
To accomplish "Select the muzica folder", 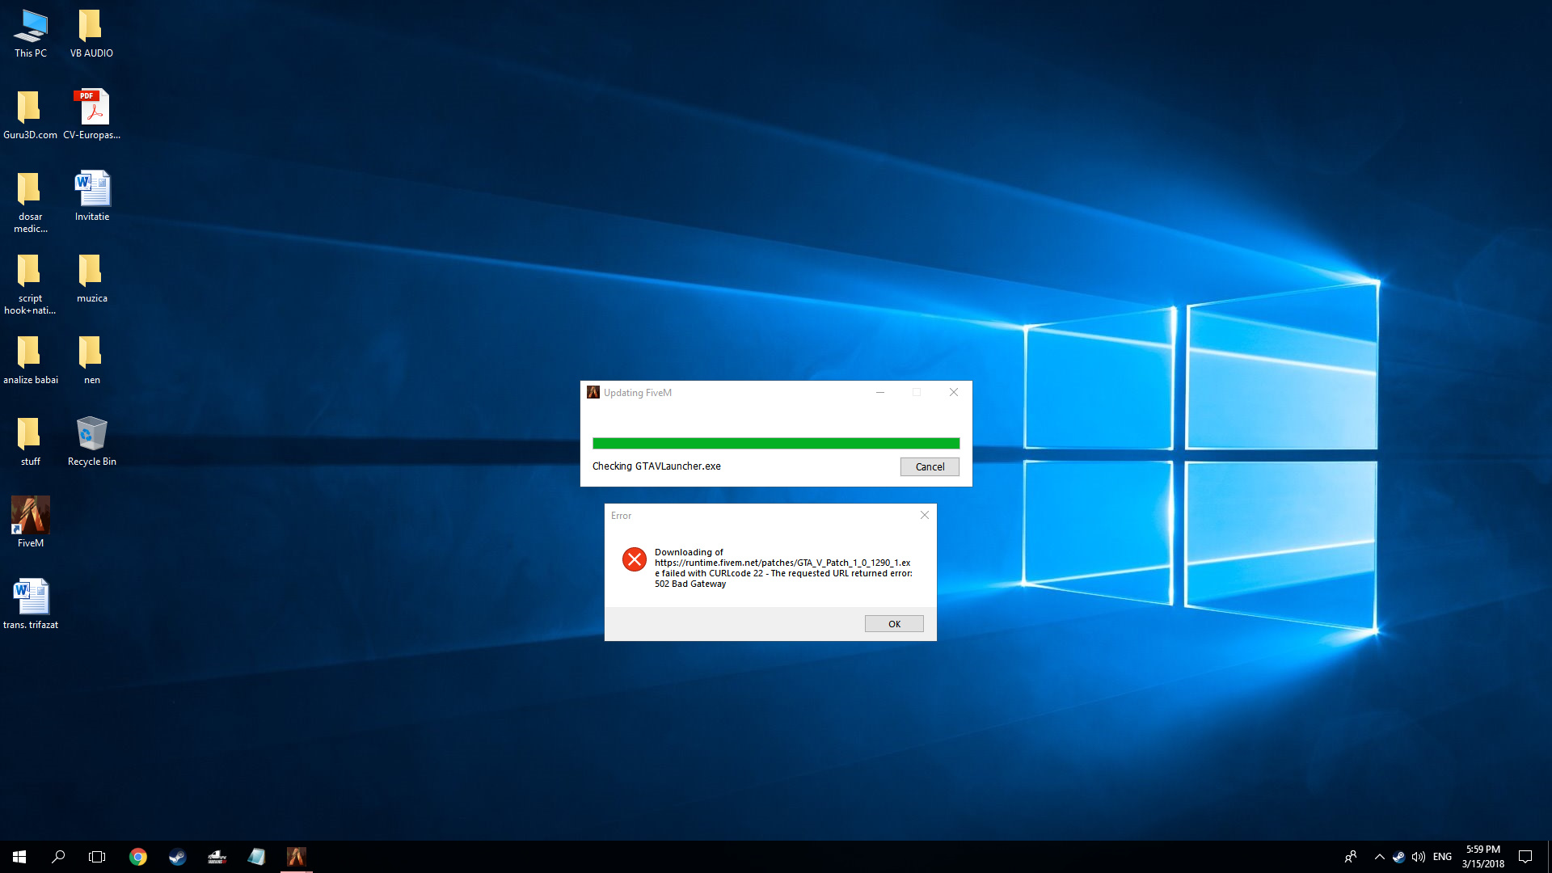I will pyautogui.click(x=92, y=279).
